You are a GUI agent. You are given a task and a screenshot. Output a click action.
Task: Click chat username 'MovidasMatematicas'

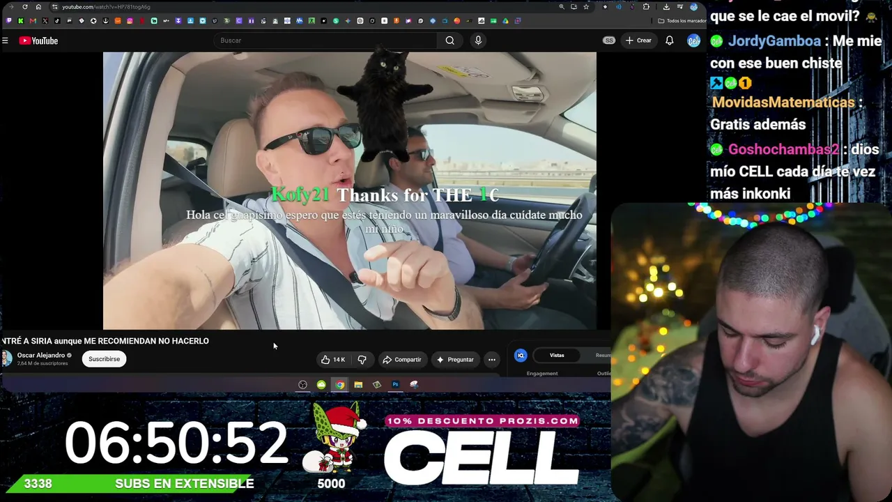coord(783,102)
